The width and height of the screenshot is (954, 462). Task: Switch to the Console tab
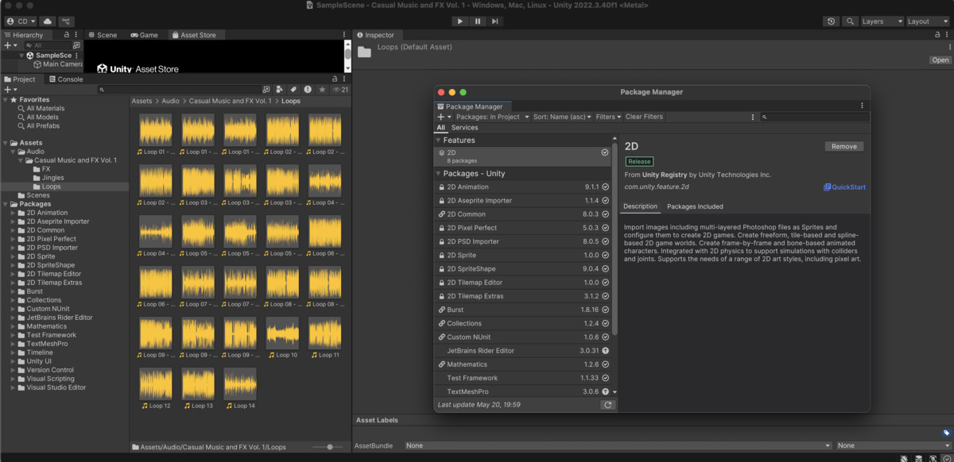pyautogui.click(x=65, y=79)
